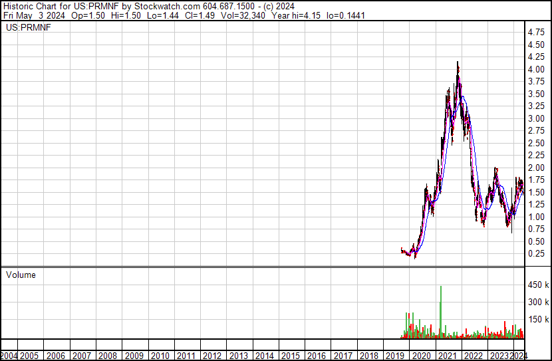Click the 2.50 price axis label
Viewport: 552px width, 361px height.
pyautogui.click(x=536, y=143)
